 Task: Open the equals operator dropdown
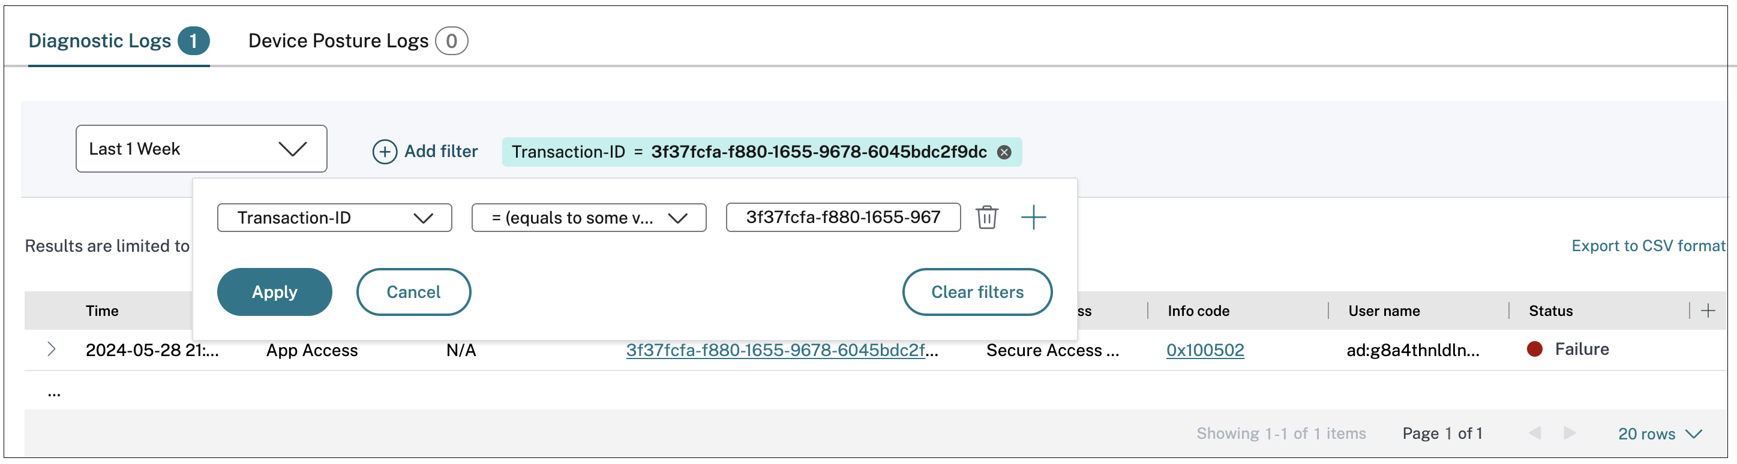coord(589,218)
